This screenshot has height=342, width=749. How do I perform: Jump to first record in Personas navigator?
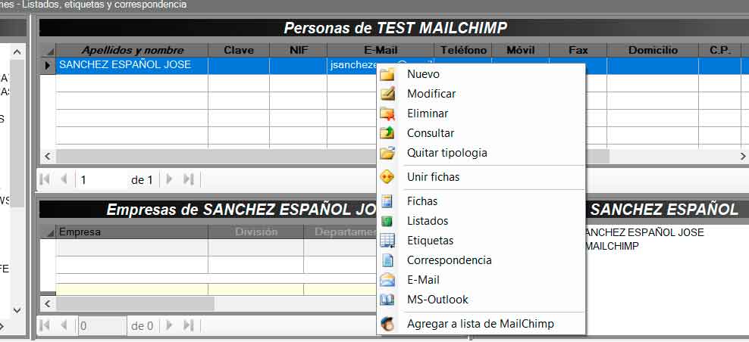pyautogui.click(x=45, y=180)
